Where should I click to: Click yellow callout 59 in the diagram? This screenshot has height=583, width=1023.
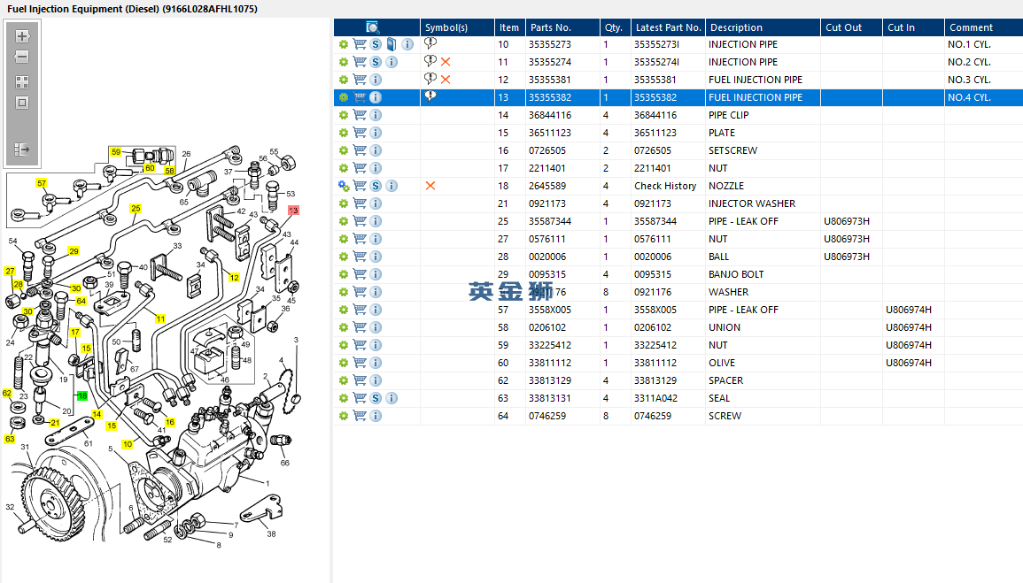pyautogui.click(x=116, y=152)
